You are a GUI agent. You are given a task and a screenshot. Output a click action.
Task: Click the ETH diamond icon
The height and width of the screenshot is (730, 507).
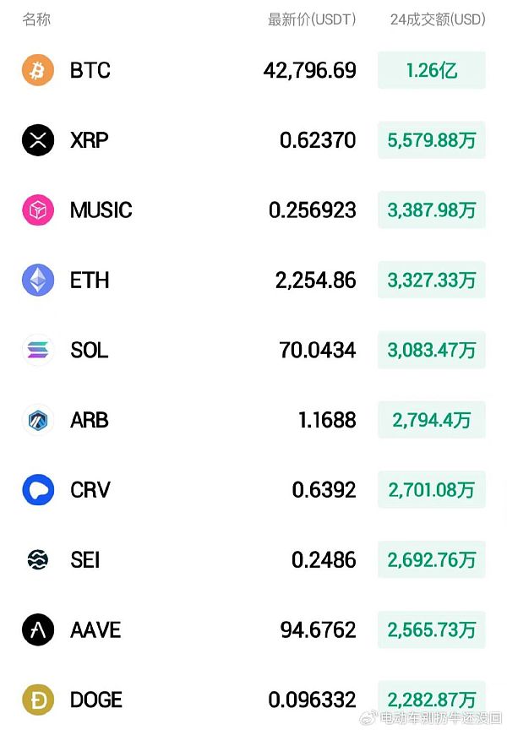pos(37,281)
